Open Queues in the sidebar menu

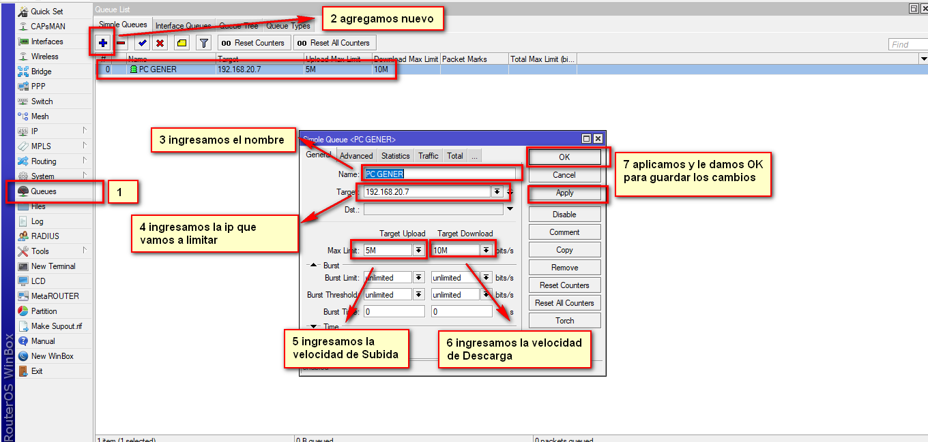coord(44,191)
